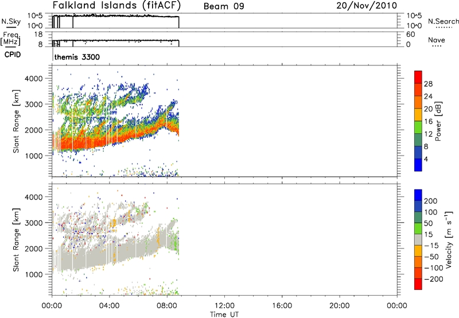Click the 'Beam 09' label

224,6
